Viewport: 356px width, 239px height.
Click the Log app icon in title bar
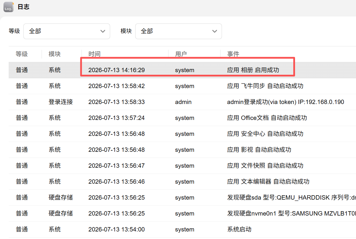click(x=9, y=7)
